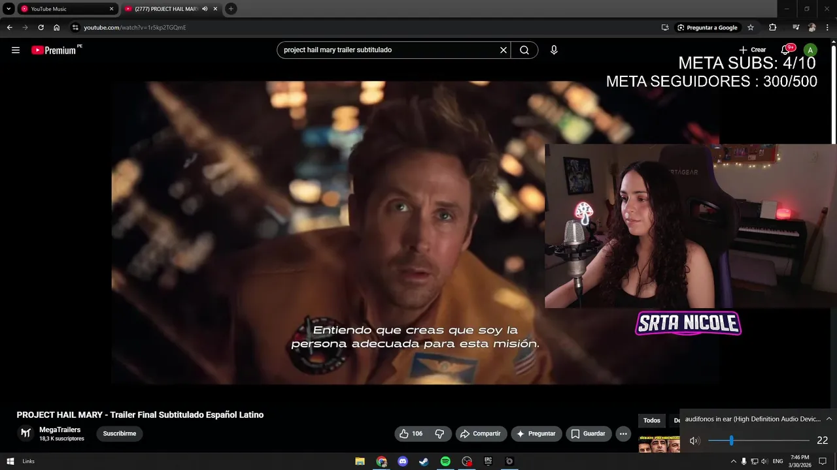View site information icon in address bar
The width and height of the screenshot is (837, 470).
pos(75,27)
